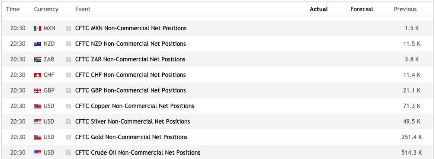This screenshot has height=159, width=436.
Task: Click the South Africa flag icon
Action: pos(38,60)
